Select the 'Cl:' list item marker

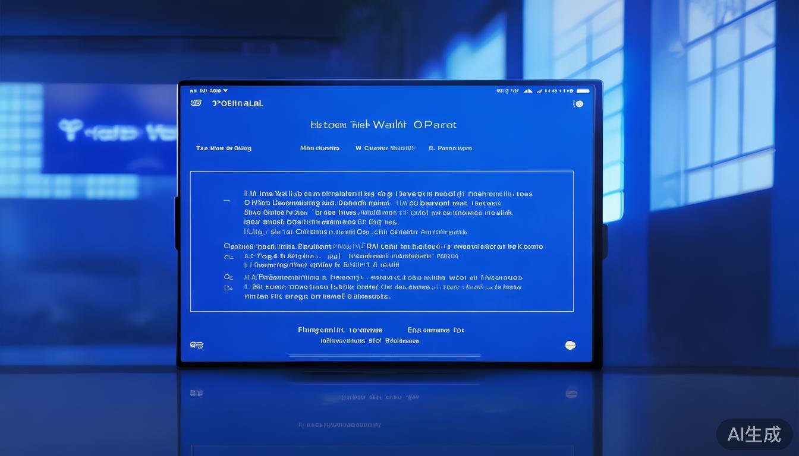pos(228,257)
